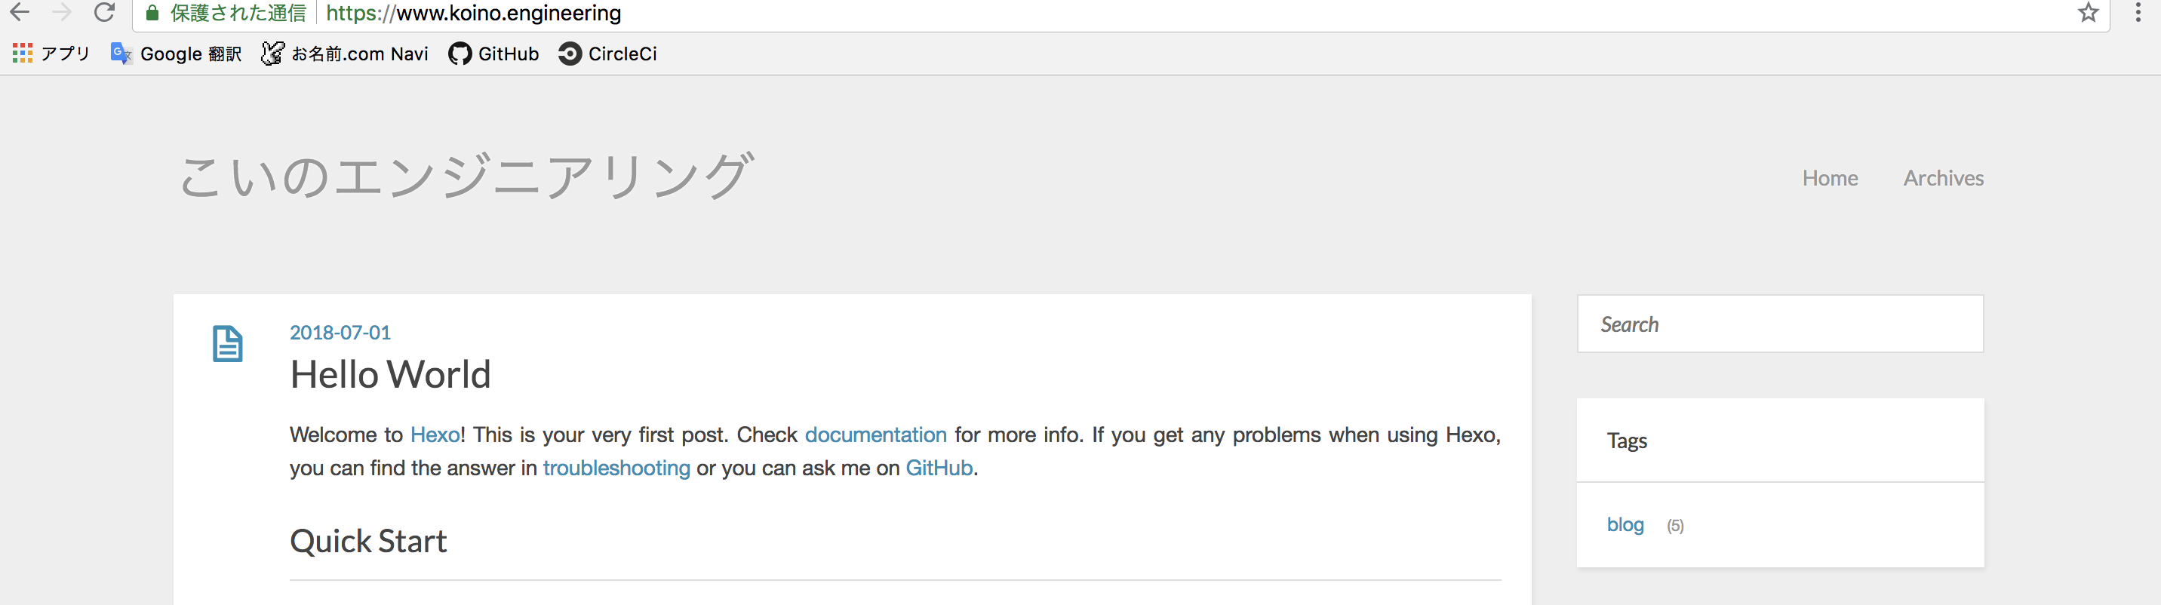Viewport: 2161px width, 605px height.
Task: Open the Google 翻訳 bookmark
Action: point(176,54)
